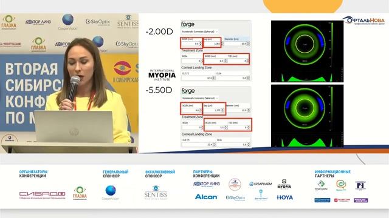
Task: Click the Глазка logo in the bottom sponsor banner
Action: click(x=80, y=193)
